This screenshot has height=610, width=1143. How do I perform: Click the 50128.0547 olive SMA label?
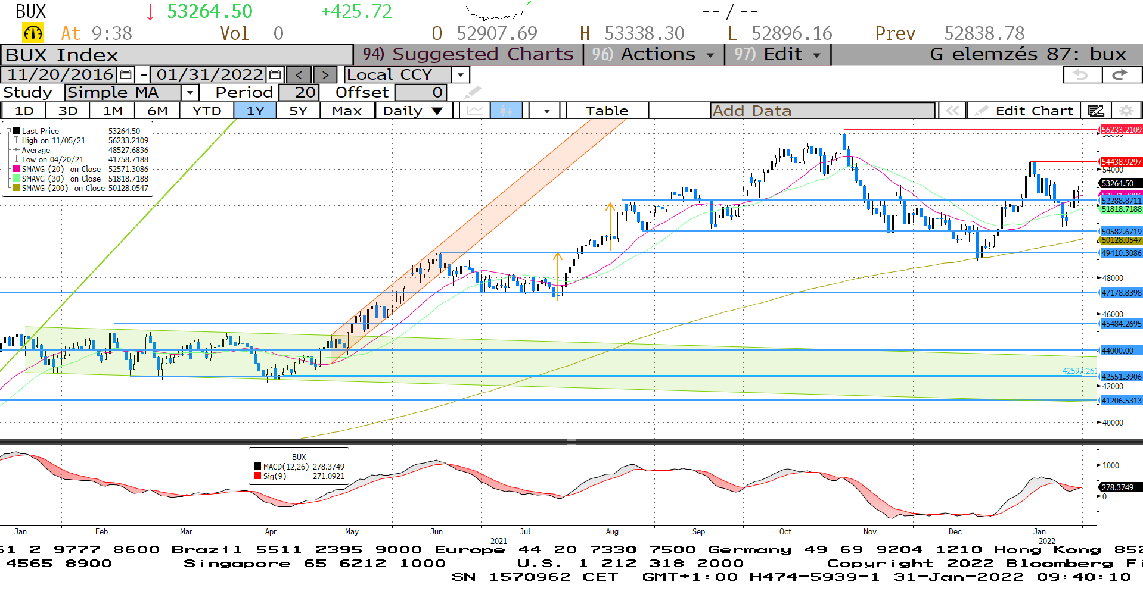pos(1121,240)
